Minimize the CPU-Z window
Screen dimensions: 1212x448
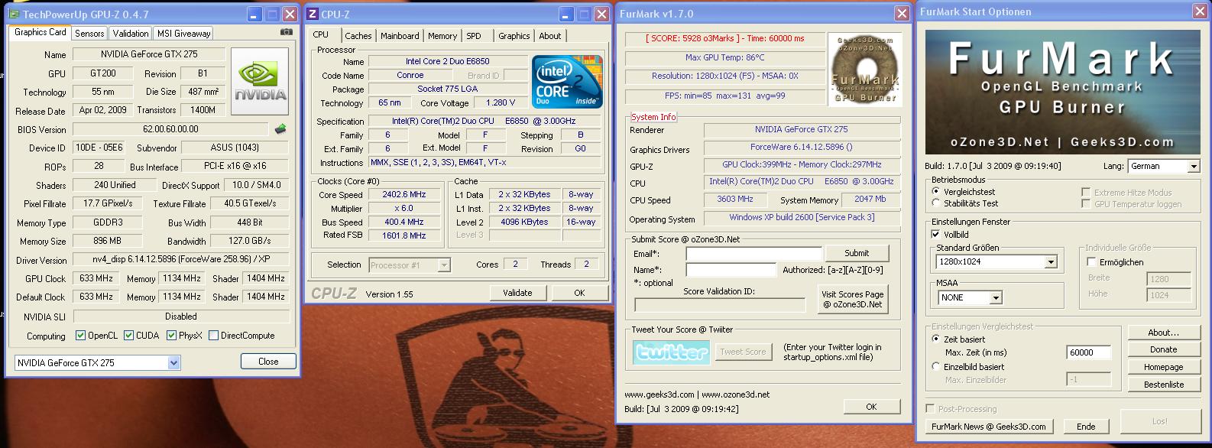pyautogui.click(x=565, y=14)
